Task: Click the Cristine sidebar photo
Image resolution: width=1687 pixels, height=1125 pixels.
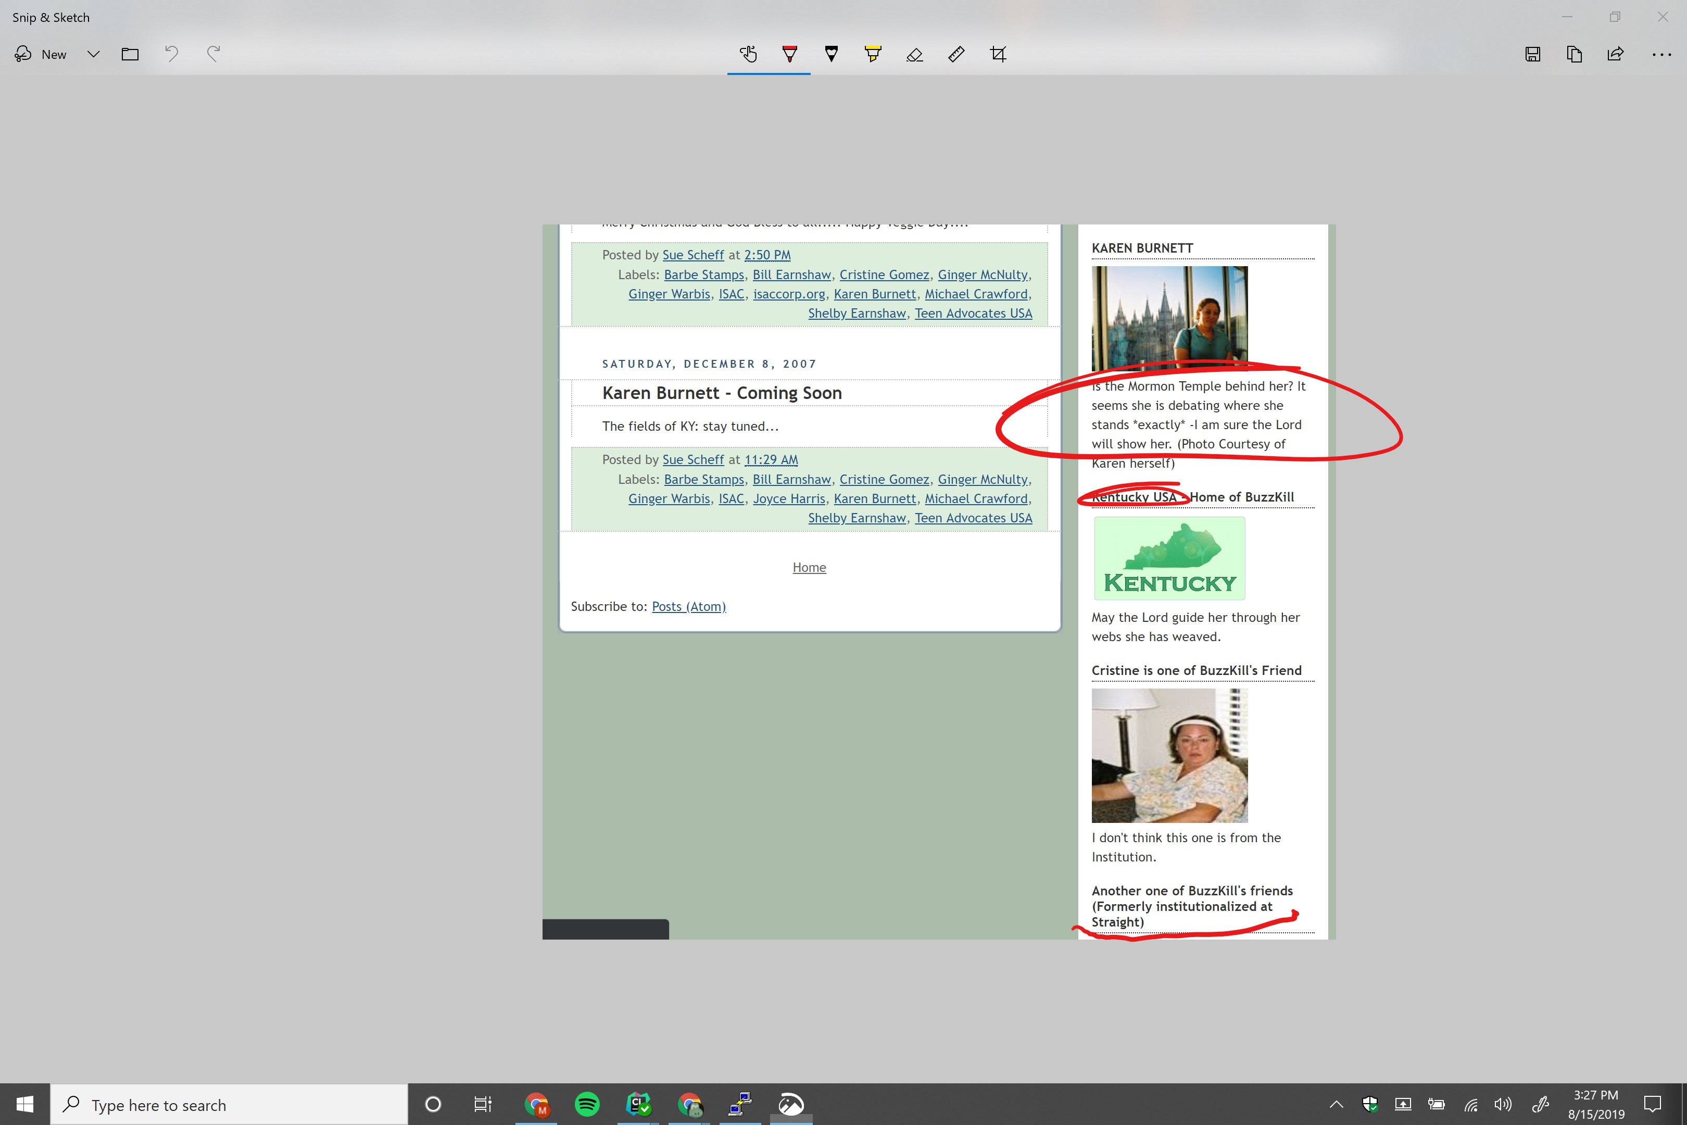Action: click(1169, 756)
